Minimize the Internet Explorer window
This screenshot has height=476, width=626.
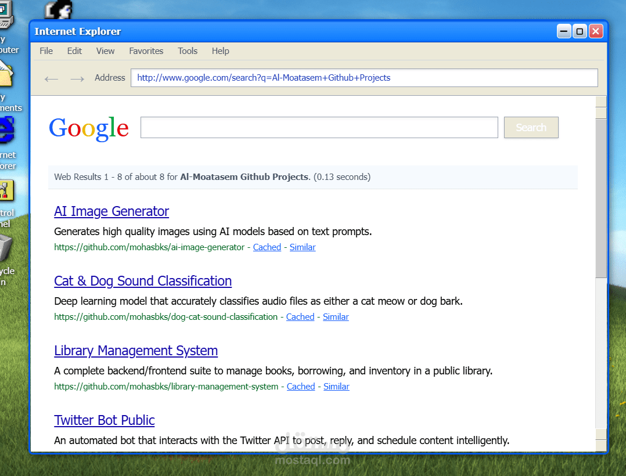(564, 31)
